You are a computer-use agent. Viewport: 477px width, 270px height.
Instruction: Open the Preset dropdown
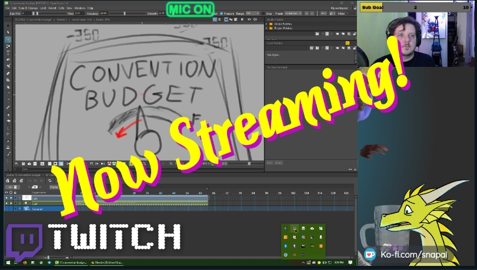pos(293,14)
